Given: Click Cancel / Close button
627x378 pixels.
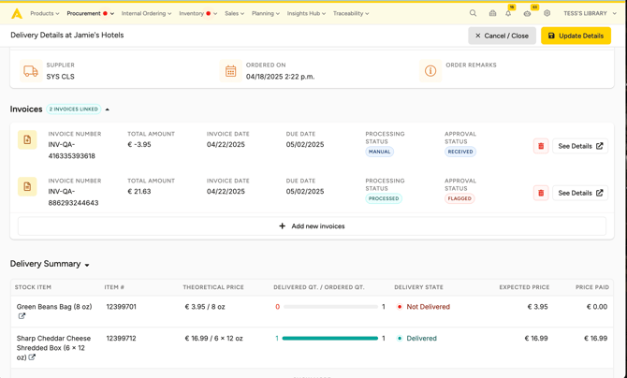Looking at the screenshot, I should (502, 36).
